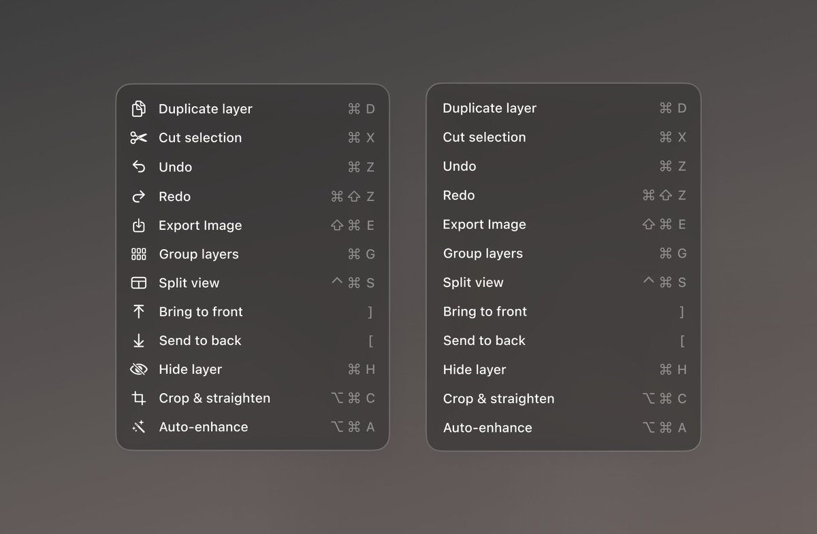This screenshot has height=534, width=817.
Task: Select Auto-enhance in the icon-less menu
Action: click(x=564, y=428)
